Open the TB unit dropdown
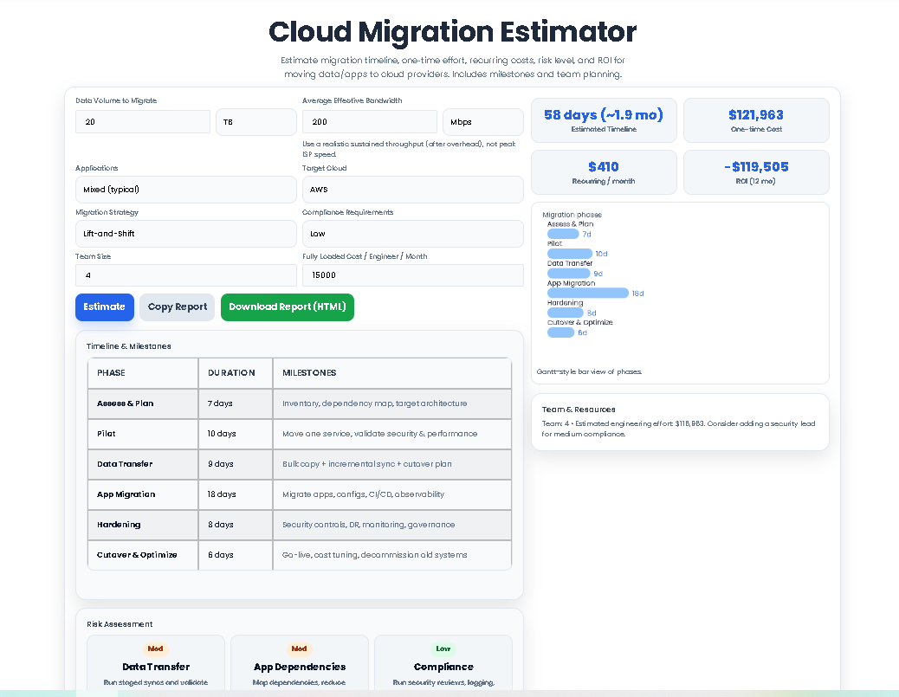Screen dimensions: 899x697 255,122
